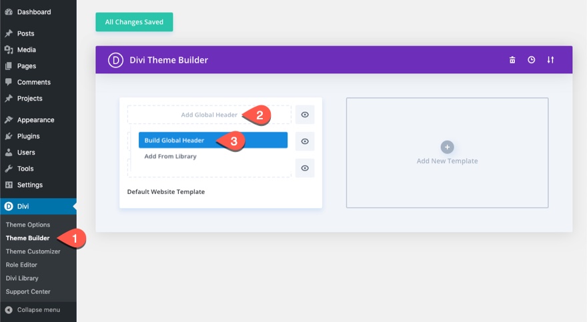Screen dimensions: 587x322
Task: Click the Settings sliders icon
Action: [x=9, y=185]
